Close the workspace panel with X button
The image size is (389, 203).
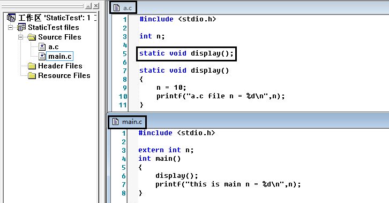coord(96,6)
